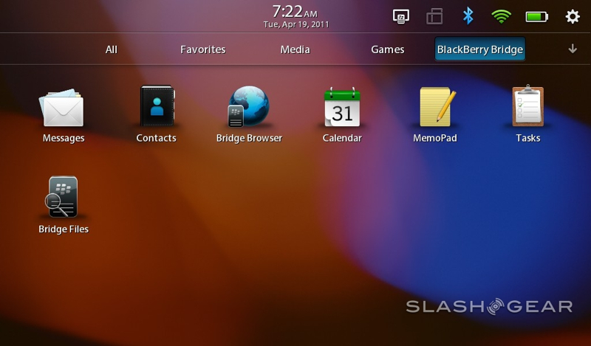The image size is (591, 346).
Task: Toggle the Wi-Fi status icon
Action: (502, 16)
